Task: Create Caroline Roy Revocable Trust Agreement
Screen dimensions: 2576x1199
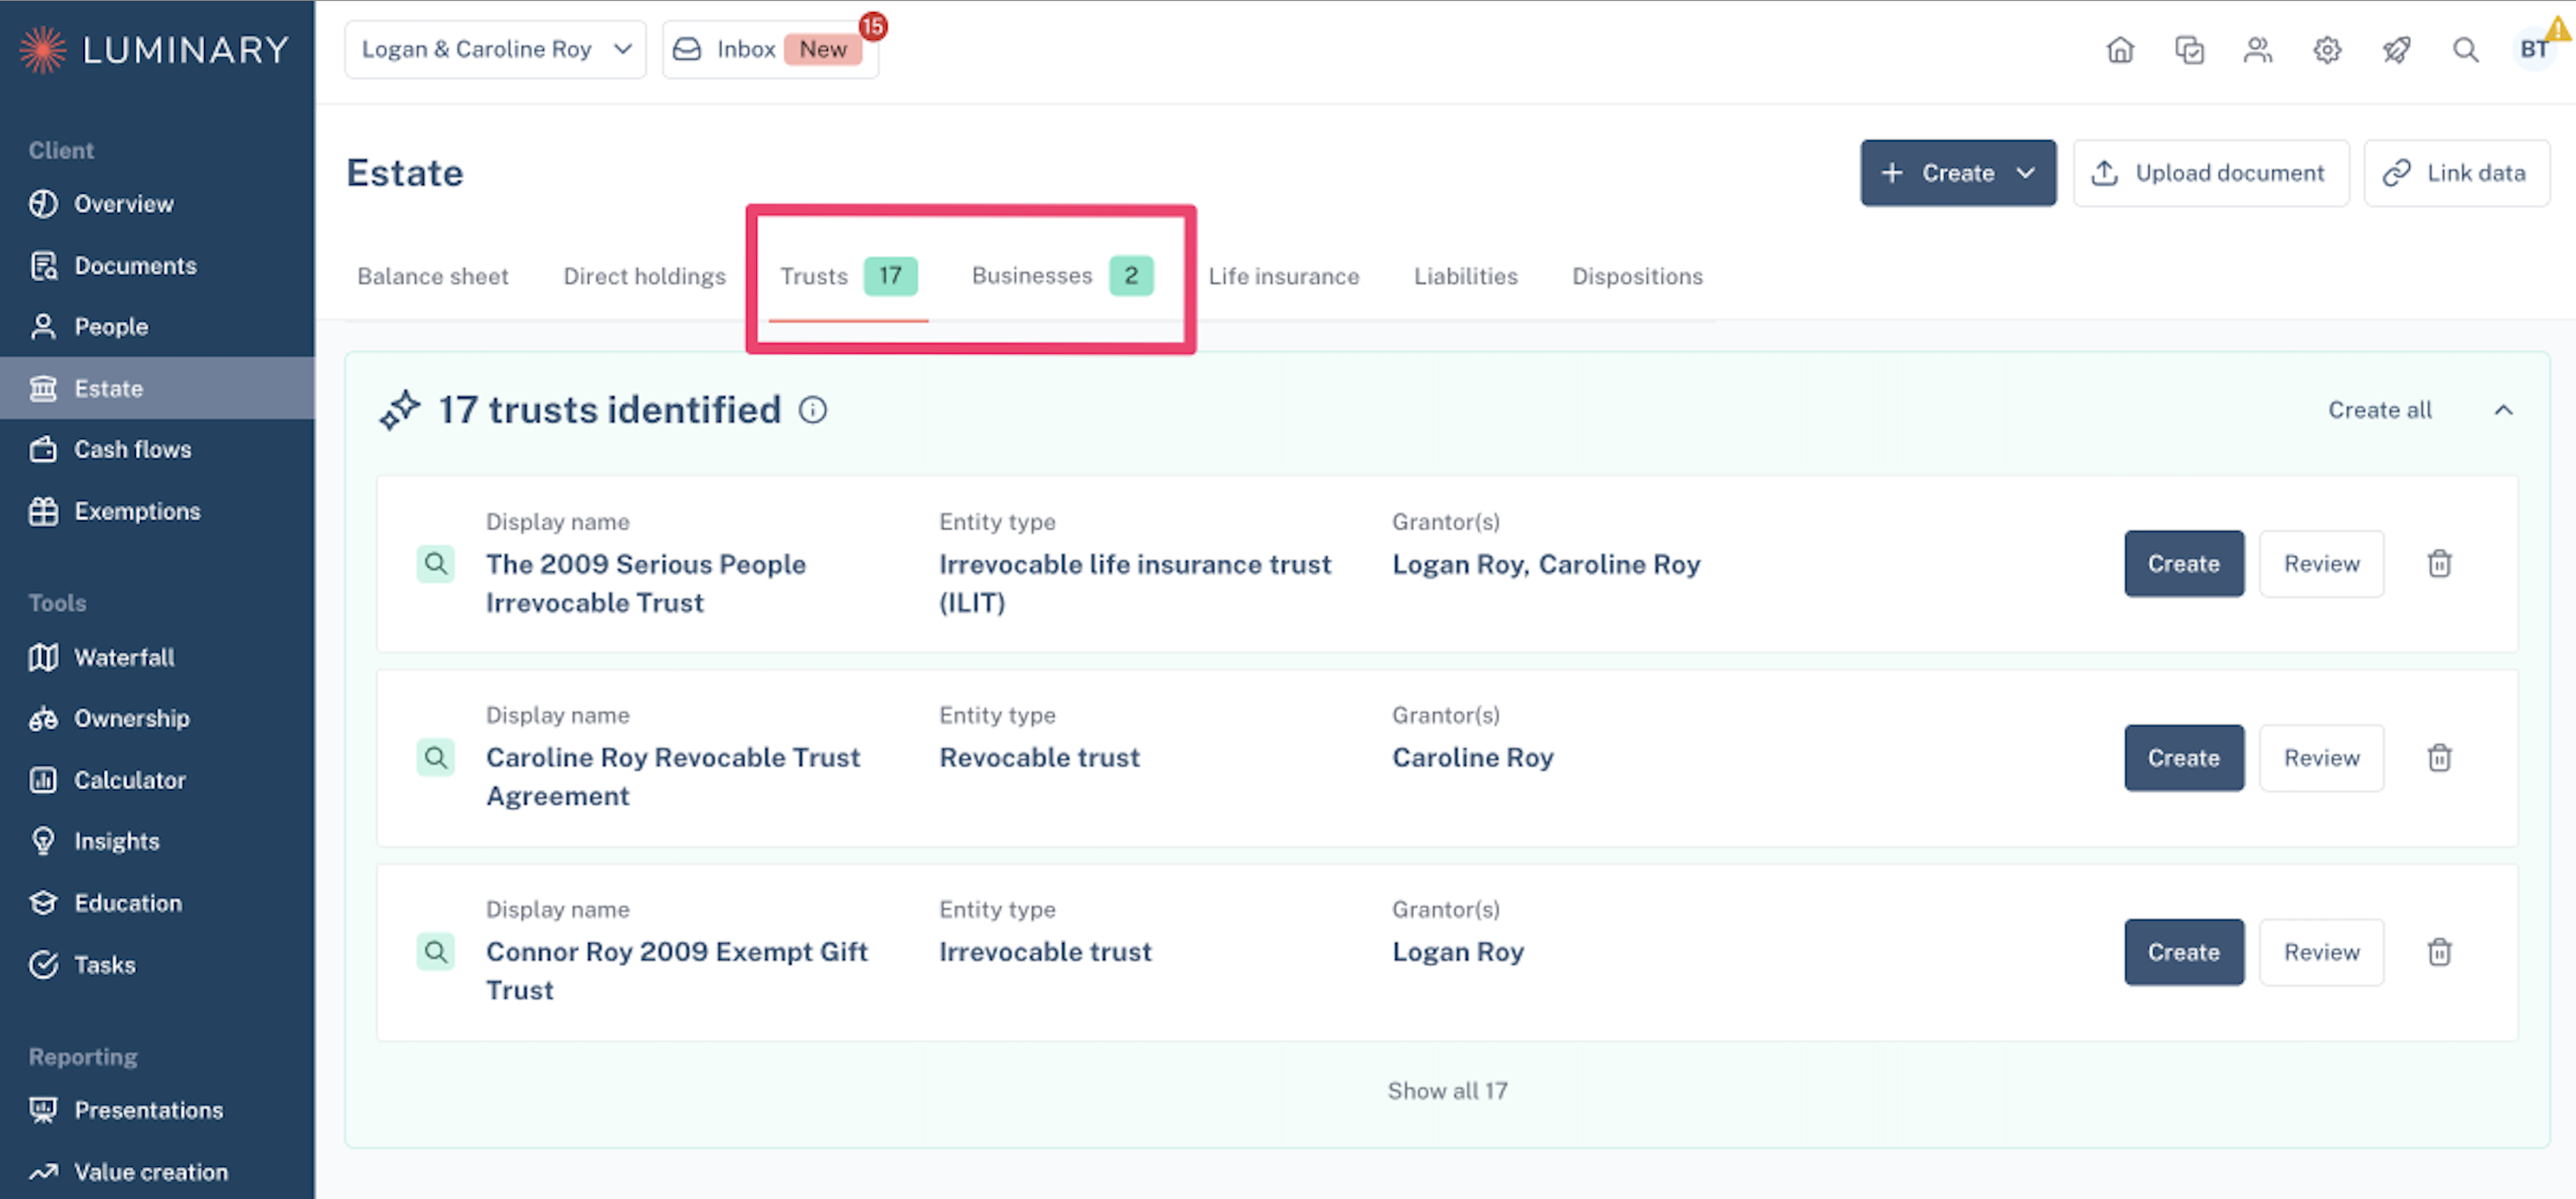Action: (x=2184, y=758)
